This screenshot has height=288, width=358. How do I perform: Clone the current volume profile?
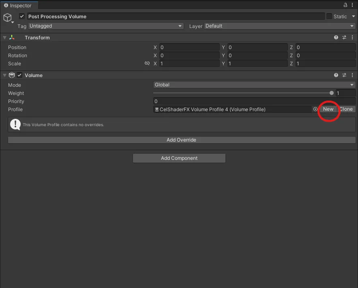pos(346,109)
